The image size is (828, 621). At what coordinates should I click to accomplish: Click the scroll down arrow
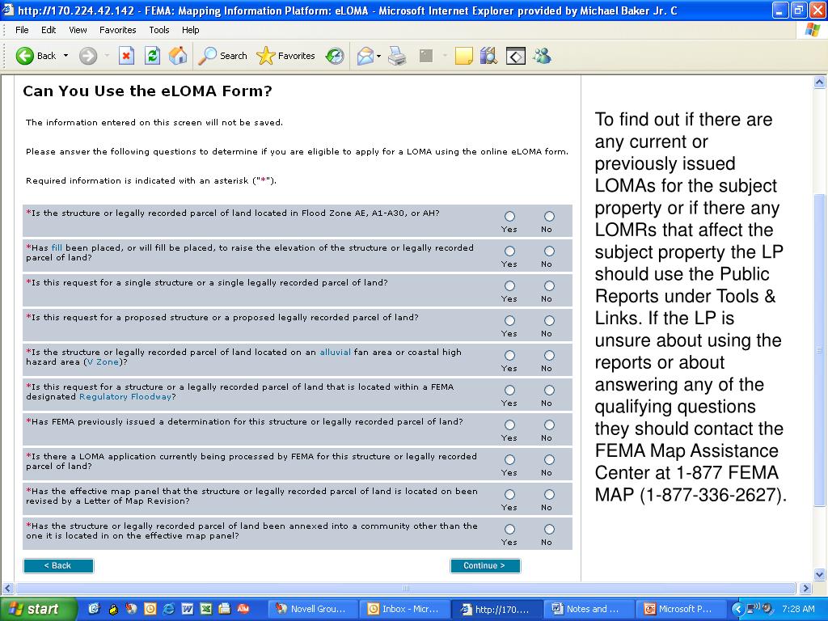tap(820, 575)
